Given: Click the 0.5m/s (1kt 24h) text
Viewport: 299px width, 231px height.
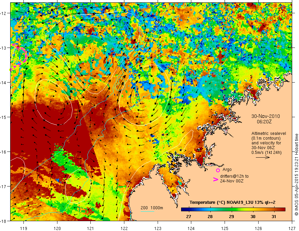Looking at the screenshot, I should pos(266,153).
